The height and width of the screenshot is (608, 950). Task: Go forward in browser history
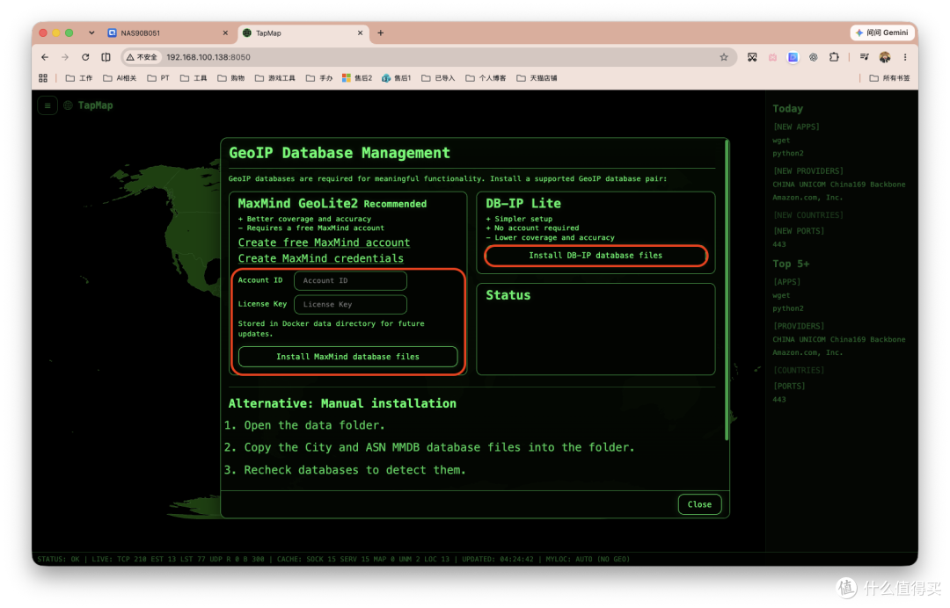[x=65, y=57]
